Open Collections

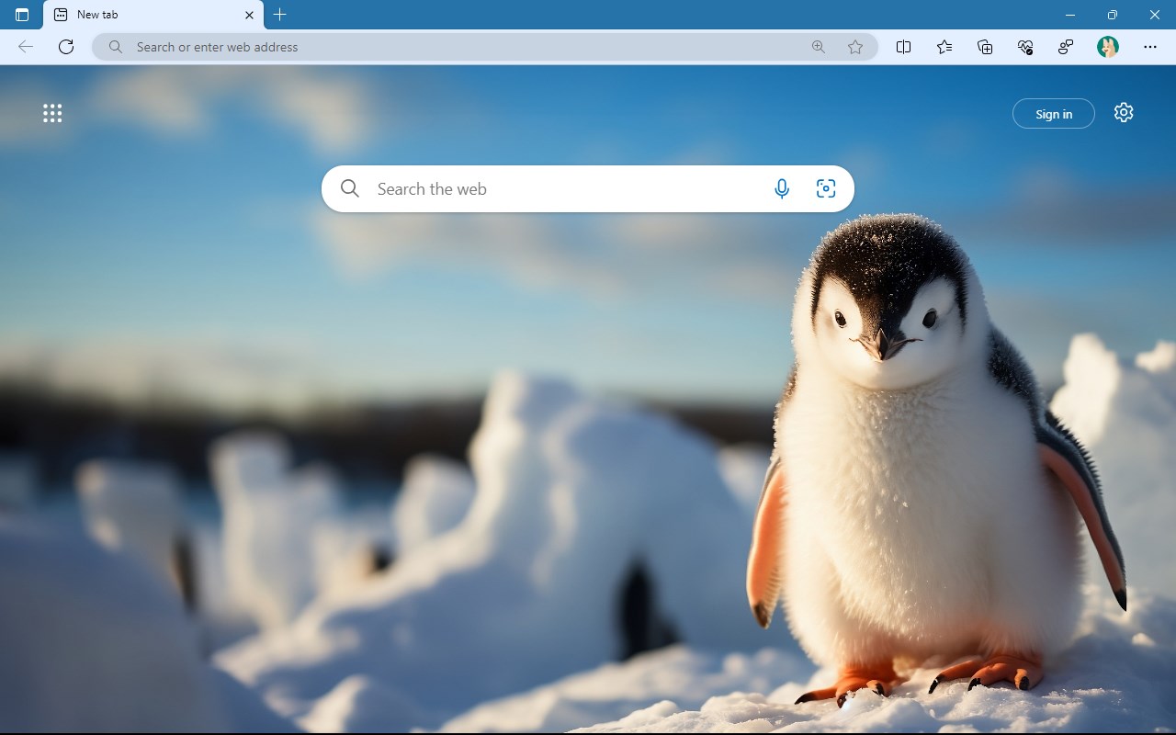[x=985, y=47]
